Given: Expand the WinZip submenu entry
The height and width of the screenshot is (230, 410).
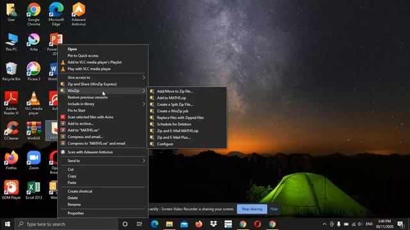Looking at the screenshot, I should click(x=103, y=91).
